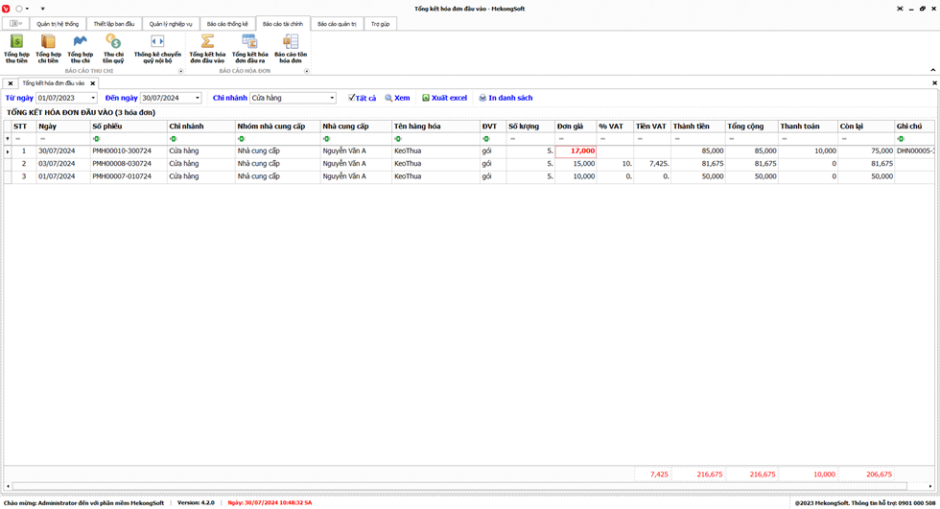This screenshot has width=940, height=509.
Task: Open the Chi nhánh dropdown list
Action: pyautogui.click(x=332, y=98)
